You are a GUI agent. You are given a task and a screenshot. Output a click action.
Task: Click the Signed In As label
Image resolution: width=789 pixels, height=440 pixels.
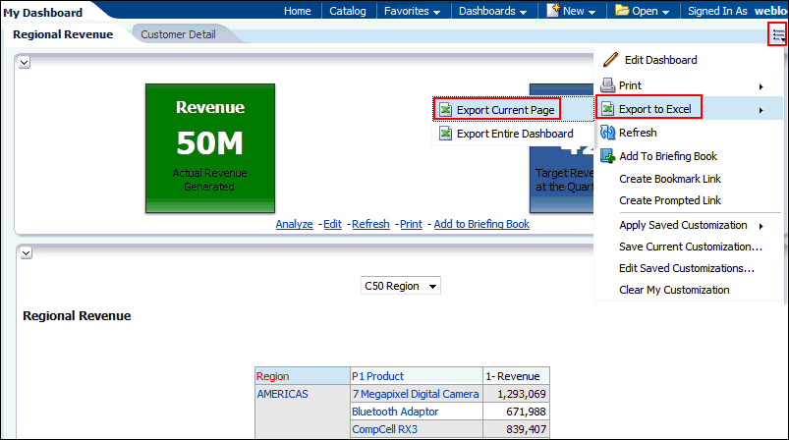click(717, 11)
